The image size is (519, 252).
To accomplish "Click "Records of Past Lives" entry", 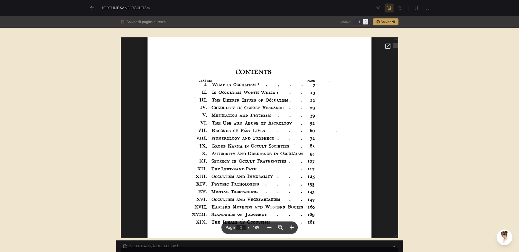I will (x=238, y=131).
